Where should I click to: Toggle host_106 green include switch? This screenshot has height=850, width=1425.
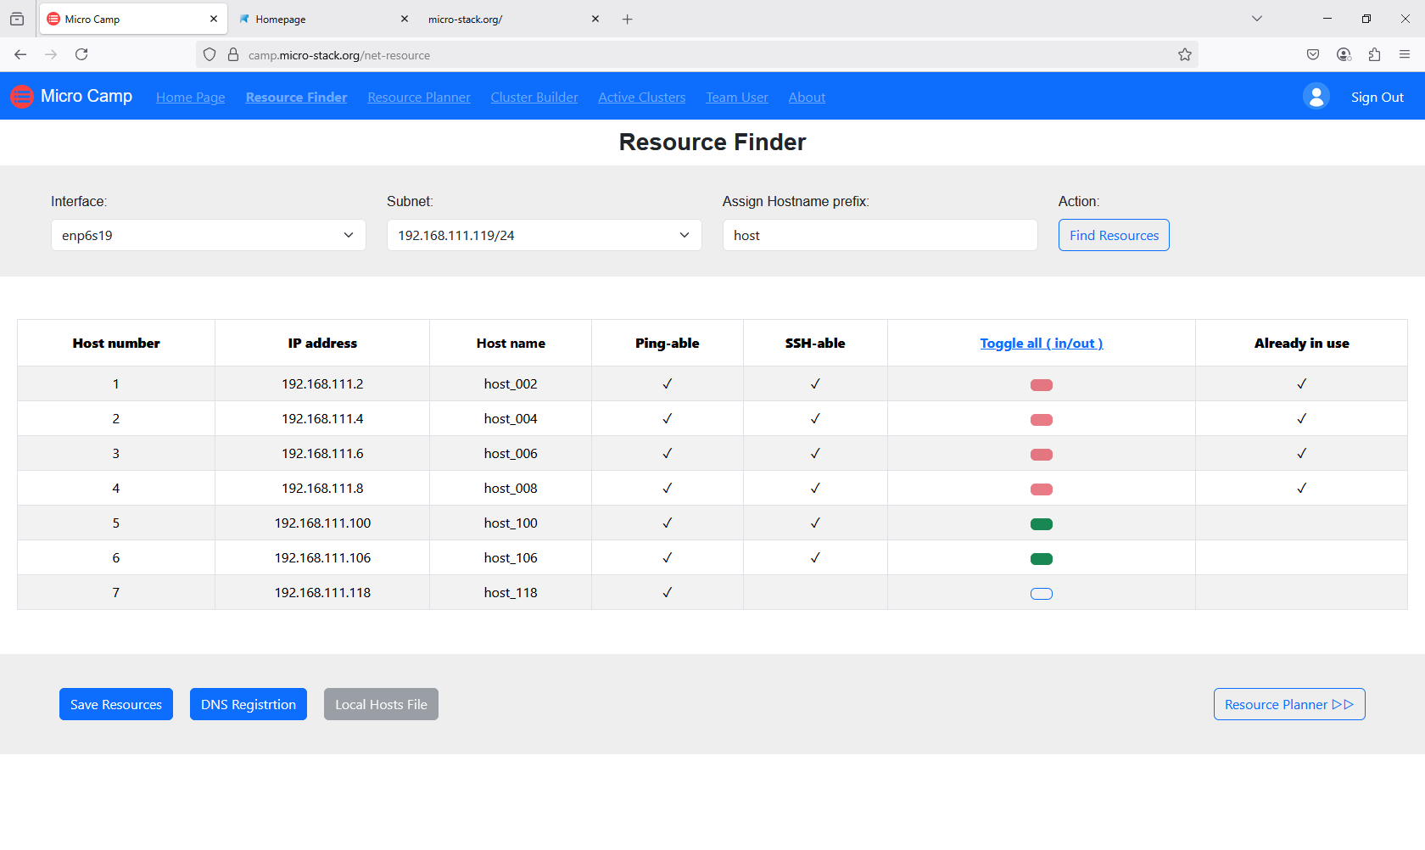[1042, 559]
